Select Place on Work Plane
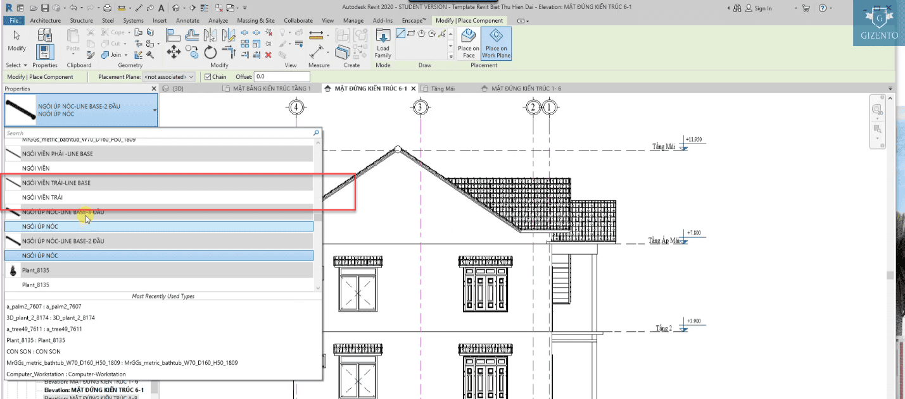 [497, 43]
